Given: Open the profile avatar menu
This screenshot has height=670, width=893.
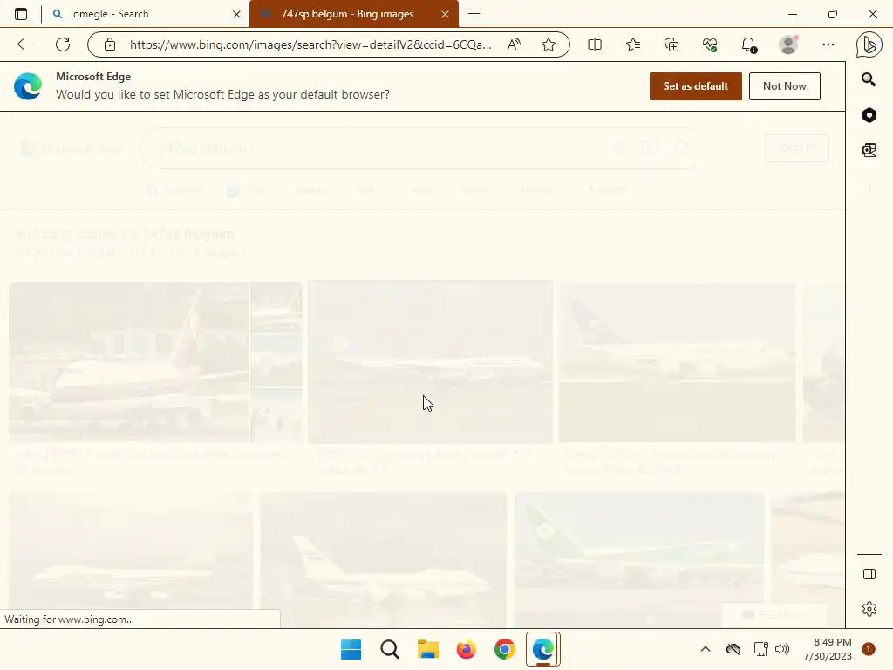Looking at the screenshot, I should [788, 44].
